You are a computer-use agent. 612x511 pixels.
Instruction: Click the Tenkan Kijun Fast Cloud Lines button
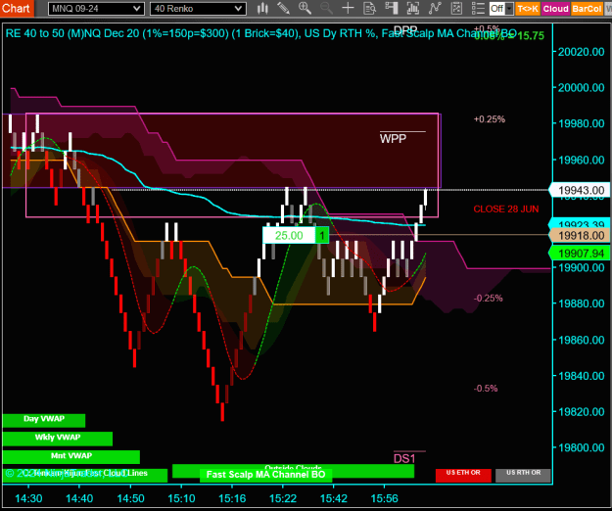pyautogui.click(x=85, y=475)
